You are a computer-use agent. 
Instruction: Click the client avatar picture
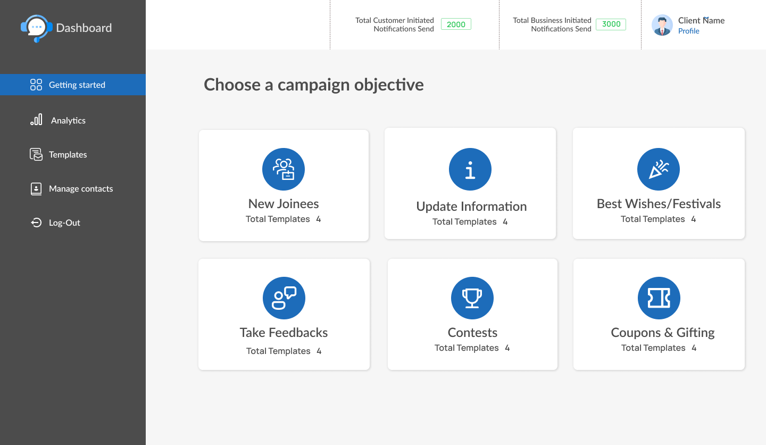click(662, 25)
